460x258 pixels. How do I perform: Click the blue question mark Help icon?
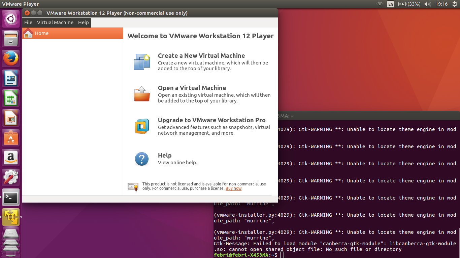pos(142,159)
